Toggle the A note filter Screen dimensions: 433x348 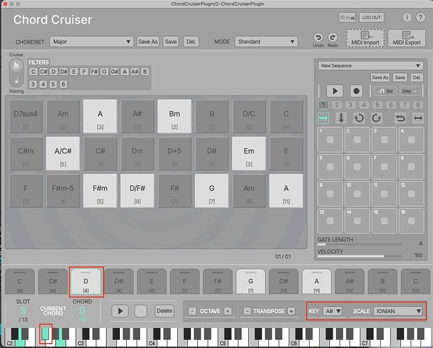tap(125, 72)
